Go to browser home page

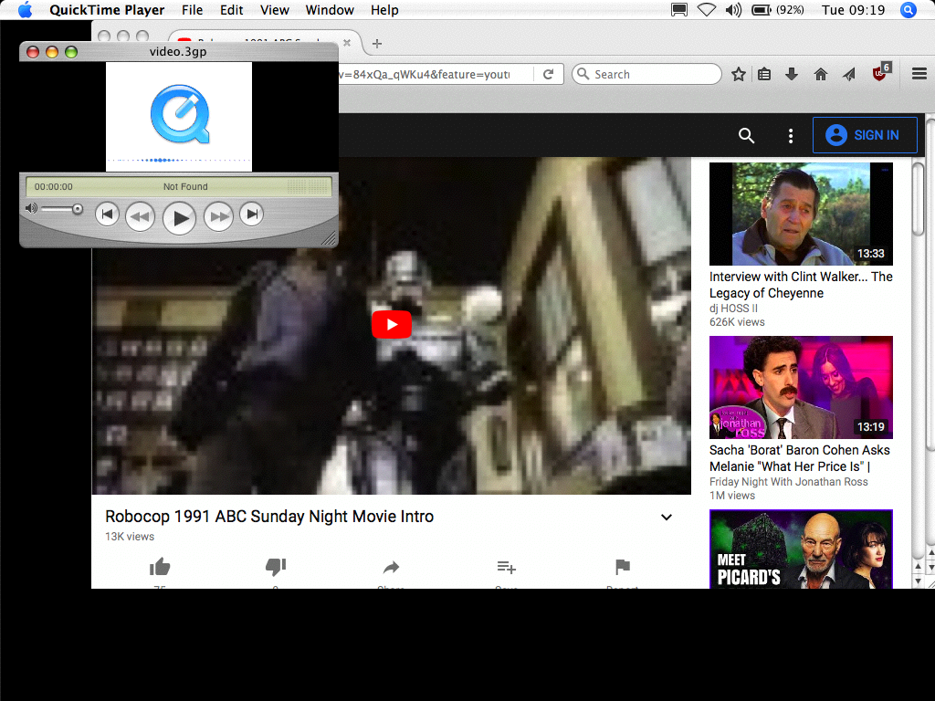tap(821, 74)
